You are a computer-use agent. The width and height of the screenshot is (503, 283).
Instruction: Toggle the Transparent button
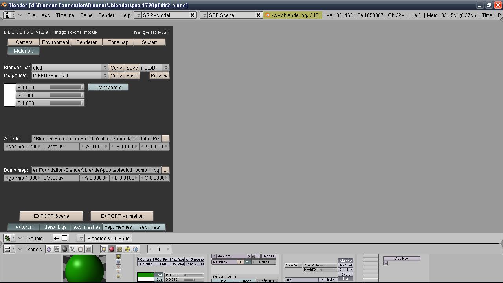tap(108, 87)
